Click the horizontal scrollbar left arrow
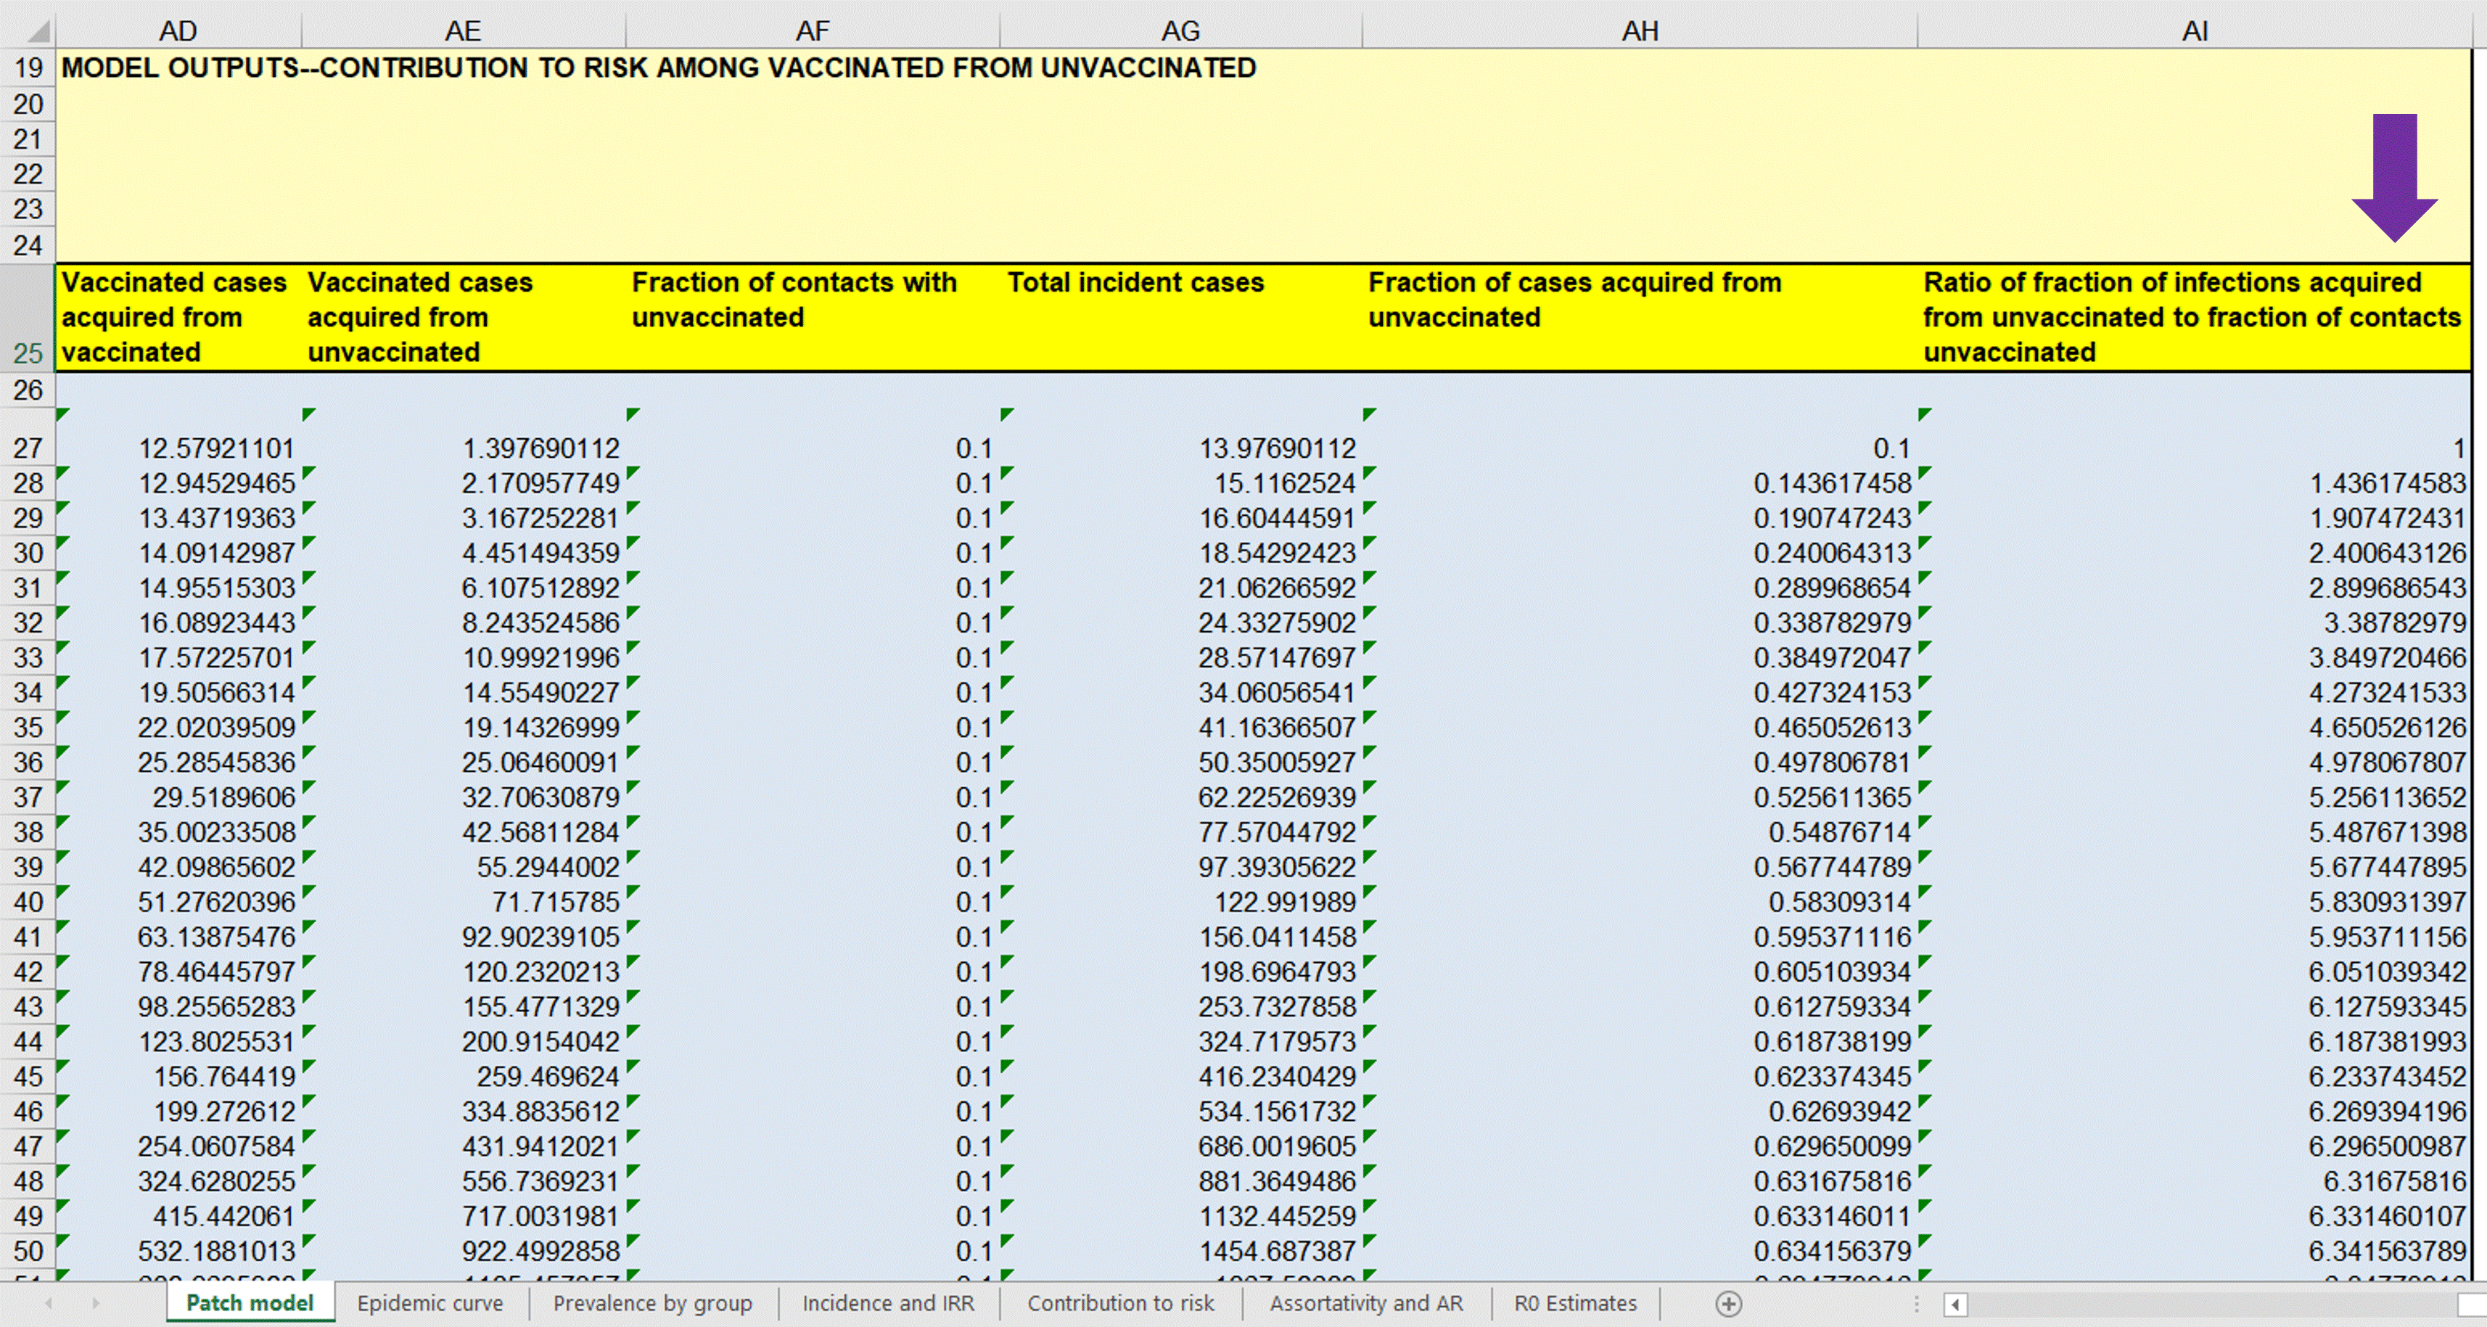The width and height of the screenshot is (2487, 1327). [1955, 1305]
